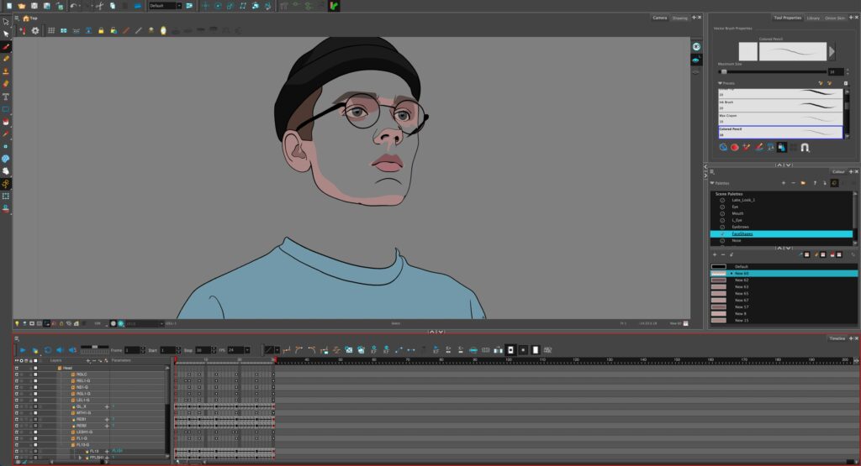
Task: Switch to the Drawing view tab
Action: [x=679, y=18]
